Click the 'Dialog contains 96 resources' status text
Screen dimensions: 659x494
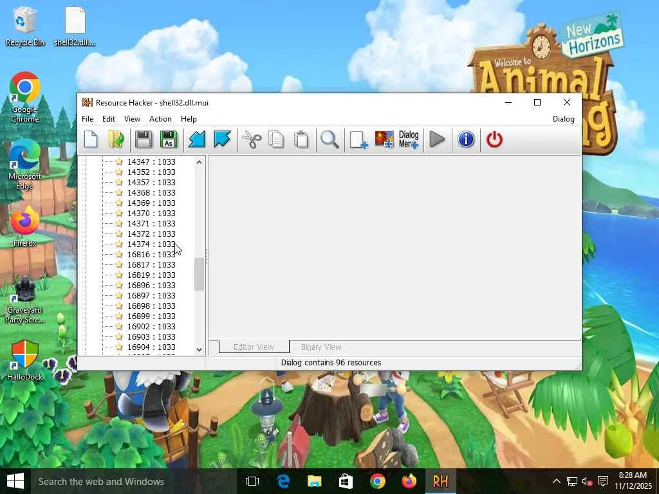pos(331,363)
